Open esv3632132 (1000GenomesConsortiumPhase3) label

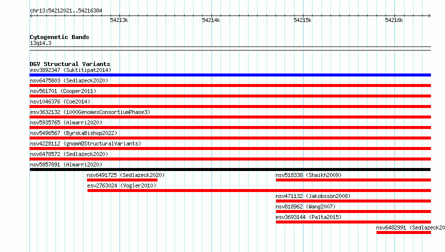click(90, 112)
